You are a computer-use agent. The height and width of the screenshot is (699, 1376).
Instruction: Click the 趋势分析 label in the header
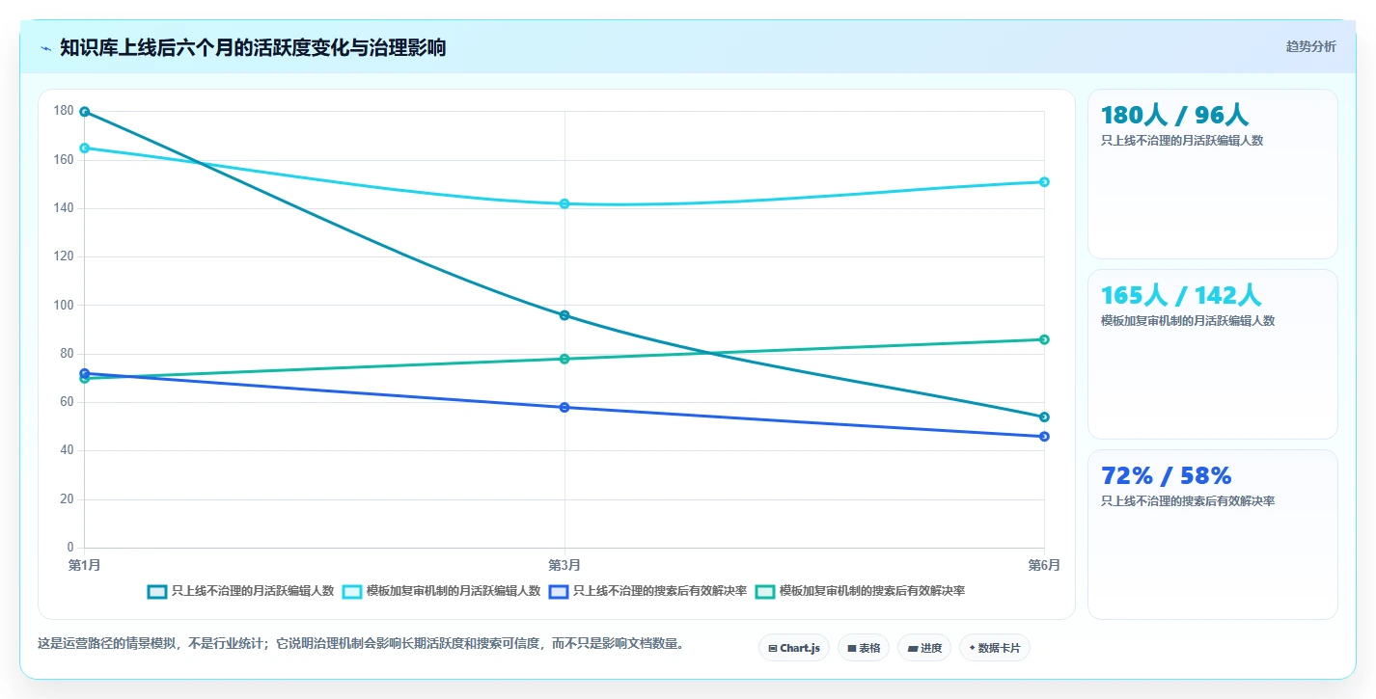point(1310,47)
